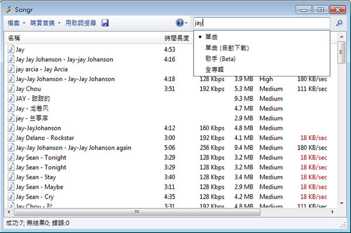
Task: Click the vertical scrollbar thumb
Action: pyautogui.click(x=342, y=53)
